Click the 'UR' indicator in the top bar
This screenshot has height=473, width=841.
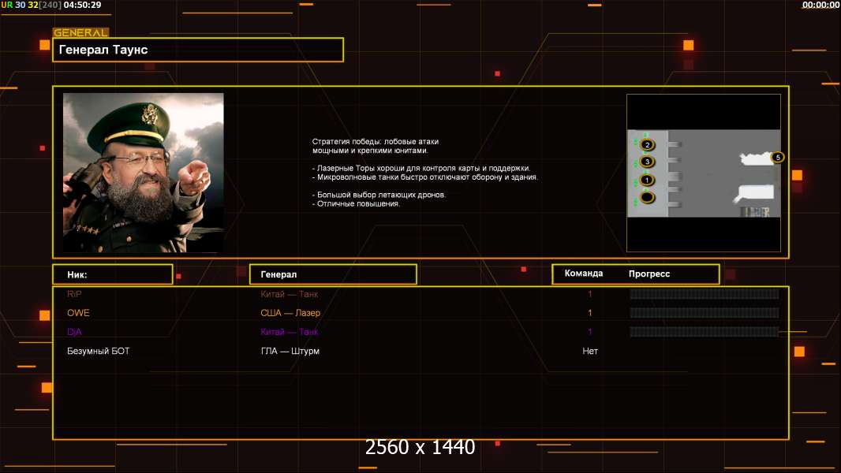point(6,5)
